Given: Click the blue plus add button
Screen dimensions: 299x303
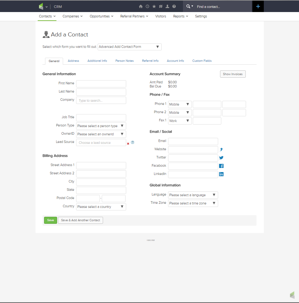Looking at the screenshot, I should pos(258,6).
